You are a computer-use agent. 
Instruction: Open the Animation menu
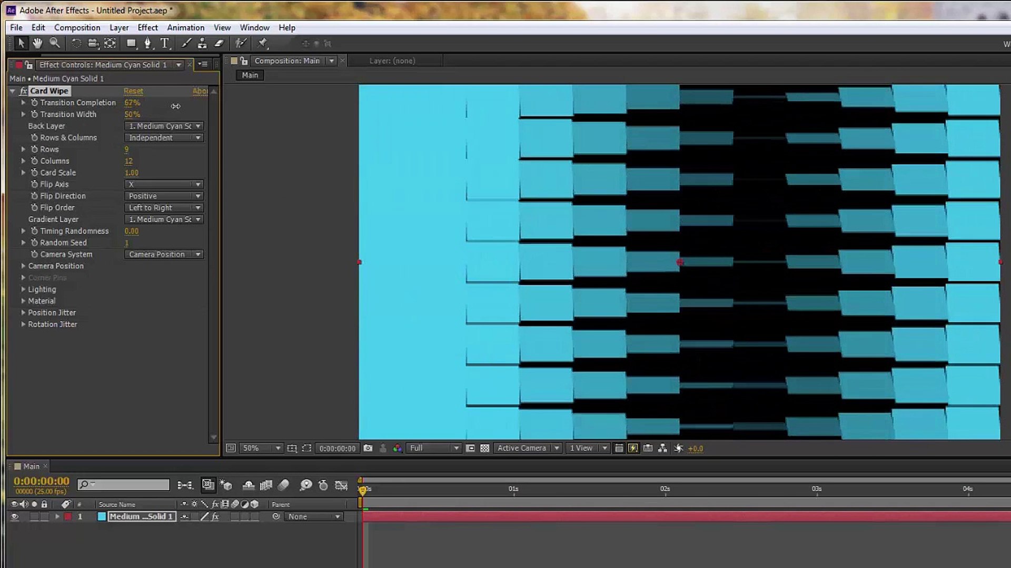[185, 27]
